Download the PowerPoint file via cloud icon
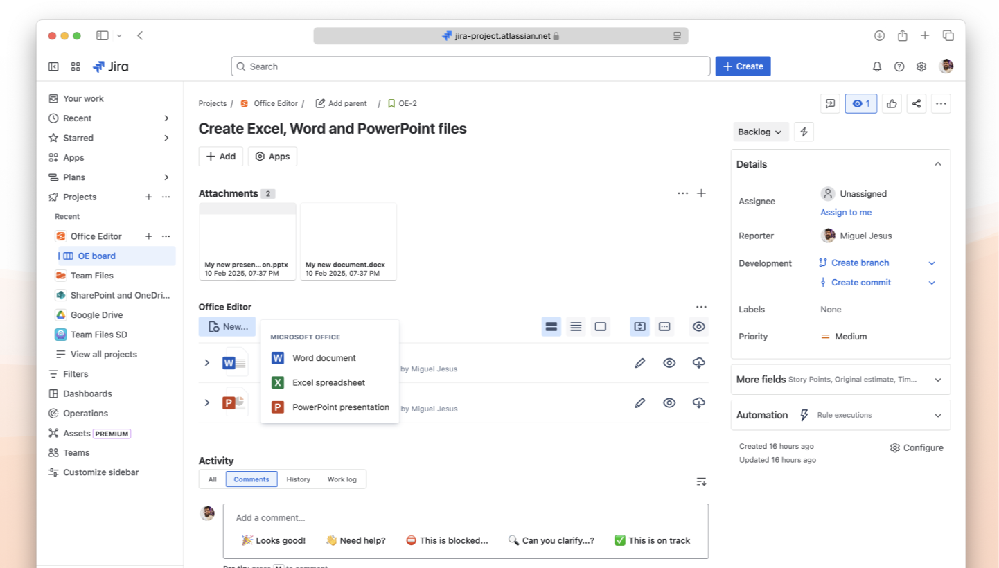The image size is (999, 568). [699, 402]
